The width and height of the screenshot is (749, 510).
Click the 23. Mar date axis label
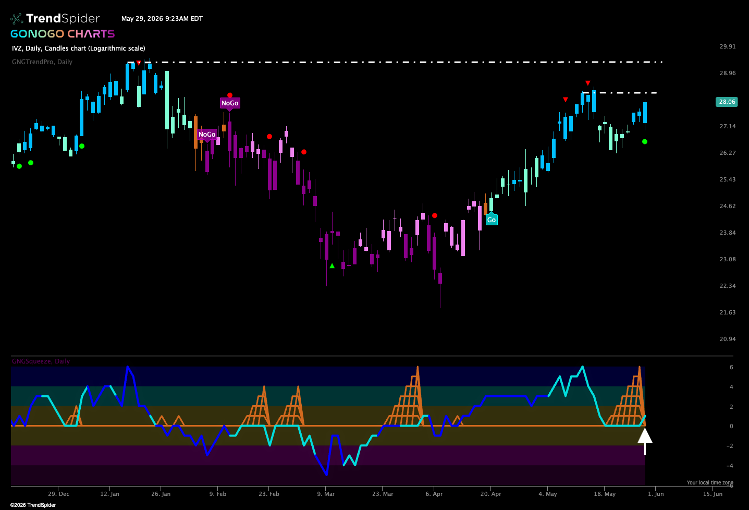click(x=383, y=494)
